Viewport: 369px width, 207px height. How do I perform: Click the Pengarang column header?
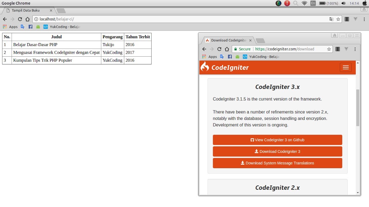click(113, 37)
